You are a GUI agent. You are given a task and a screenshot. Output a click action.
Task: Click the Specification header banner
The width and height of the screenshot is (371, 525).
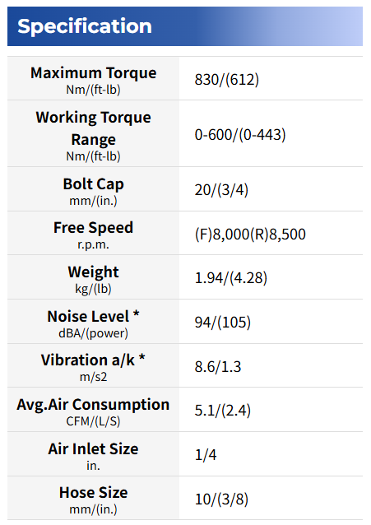pyautogui.click(x=185, y=26)
